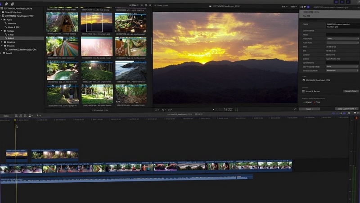360x203 pixels.
Task: Click the playhead marker on timeline ruler
Action: coord(15,120)
